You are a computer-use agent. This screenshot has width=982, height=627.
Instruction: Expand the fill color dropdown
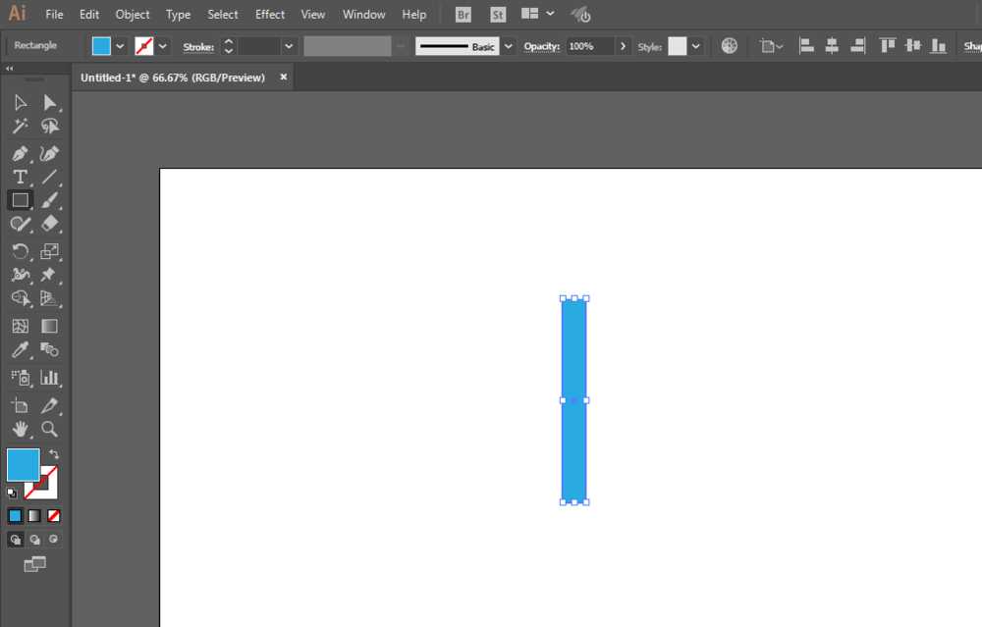(120, 46)
